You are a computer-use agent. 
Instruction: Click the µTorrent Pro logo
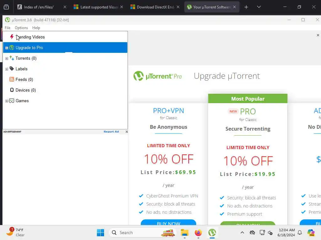click(x=158, y=76)
